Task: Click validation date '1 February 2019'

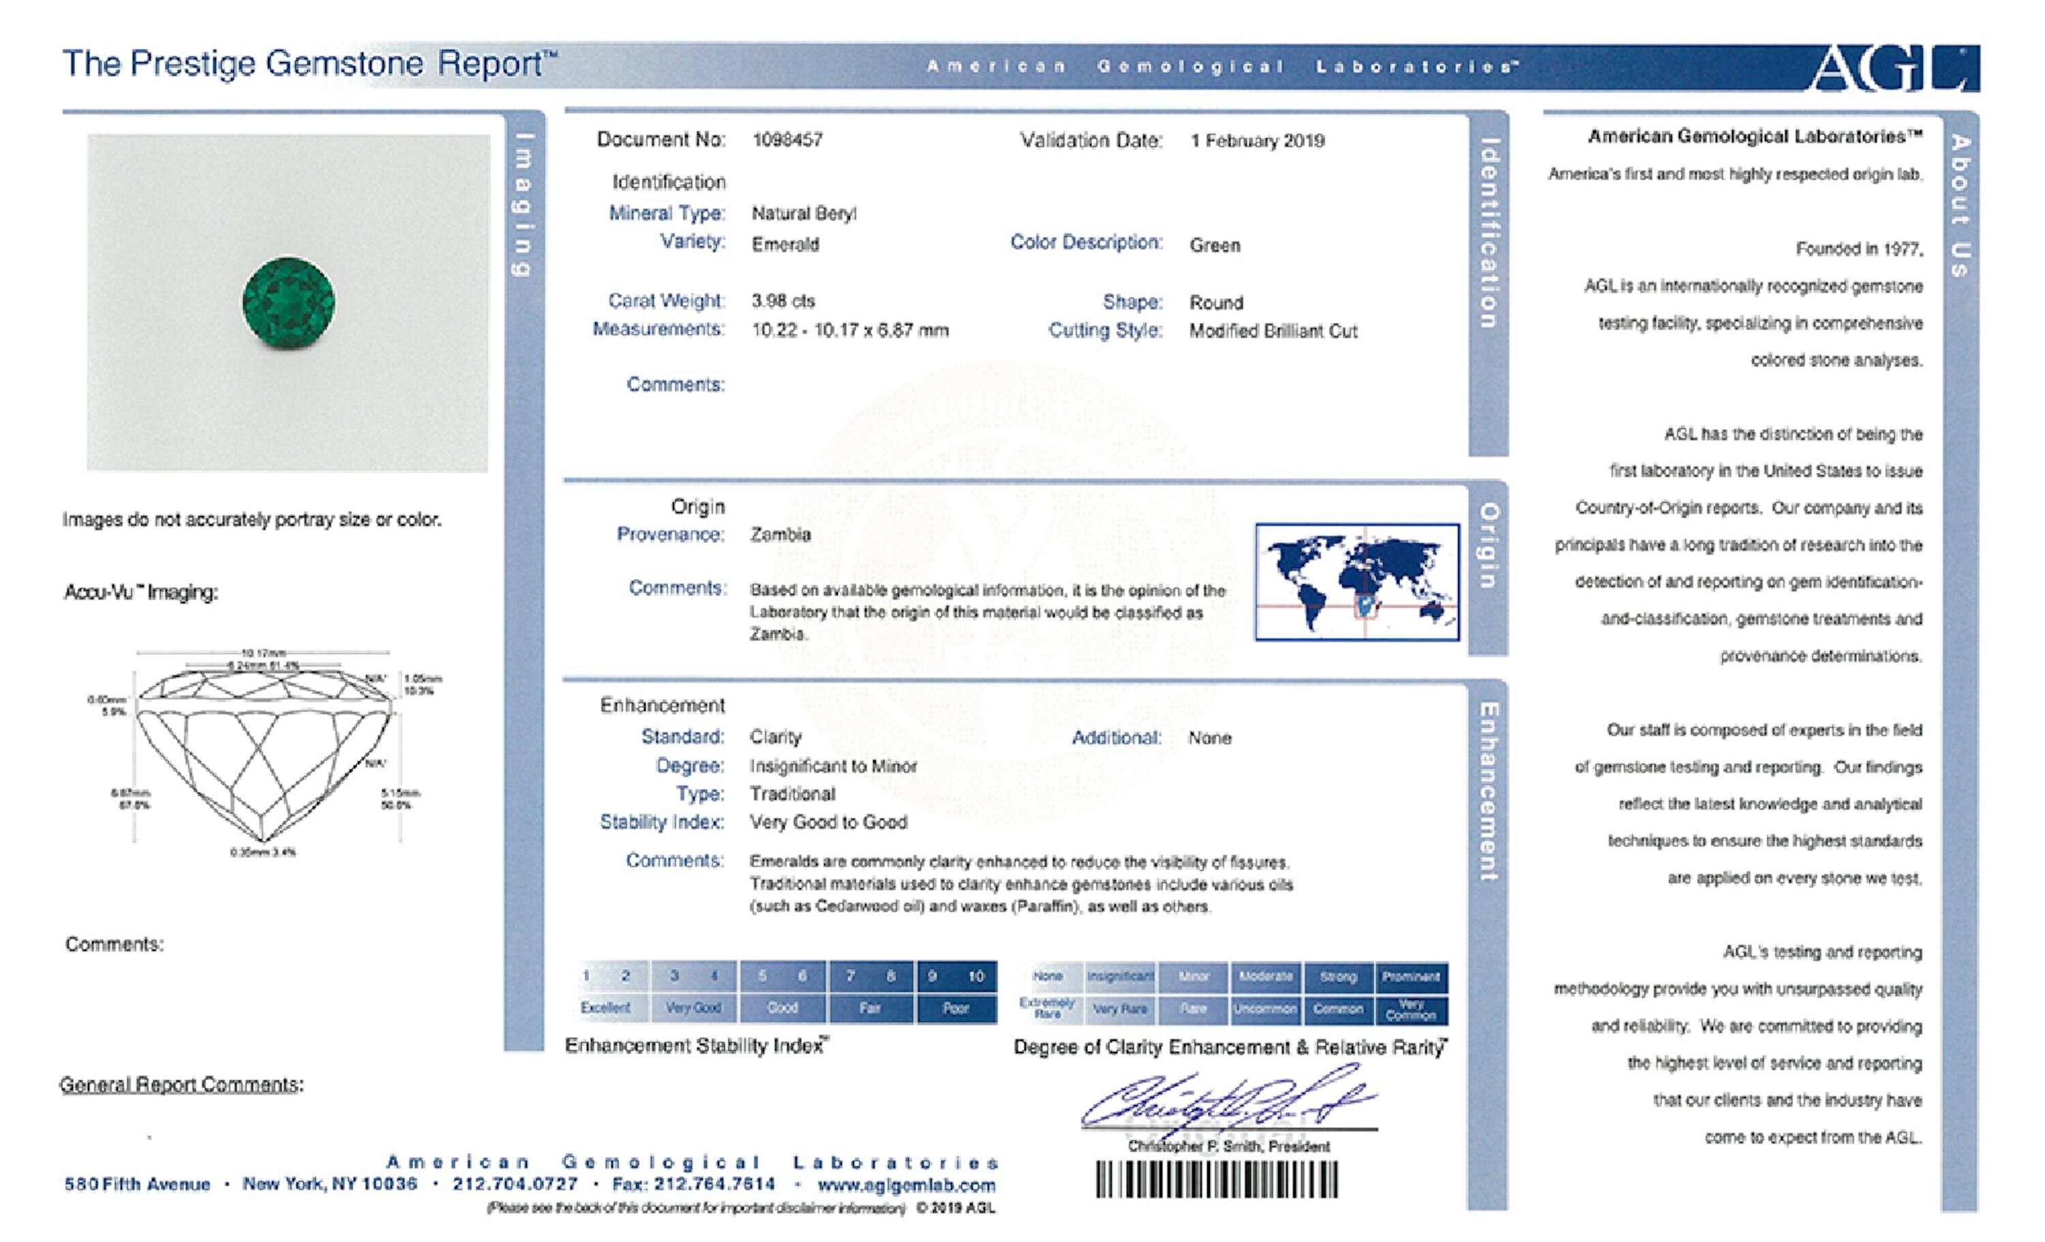Action: [1258, 140]
